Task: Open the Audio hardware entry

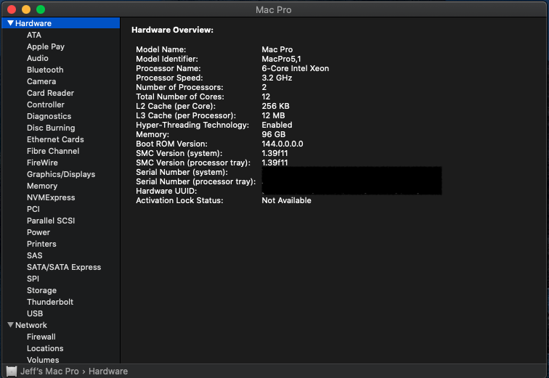Action: [38, 58]
